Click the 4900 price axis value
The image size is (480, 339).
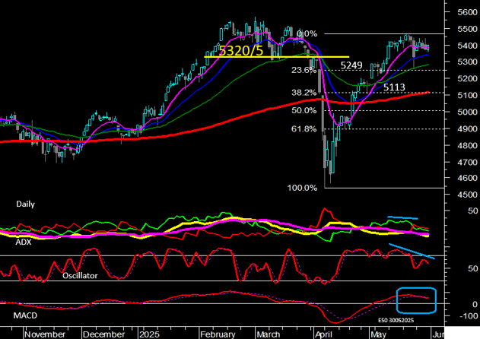pyautogui.click(x=467, y=128)
